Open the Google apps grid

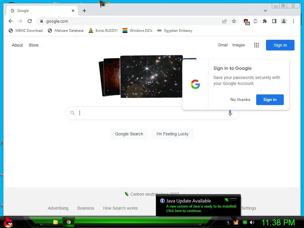coord(256,45)
